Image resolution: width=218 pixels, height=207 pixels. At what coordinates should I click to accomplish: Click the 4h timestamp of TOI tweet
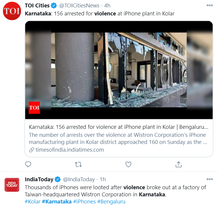click(107, 6)
